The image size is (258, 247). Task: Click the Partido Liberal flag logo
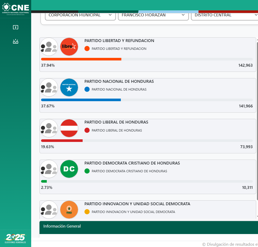point(69,128)
